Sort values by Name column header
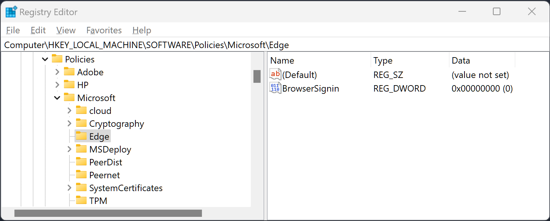Image resolution: width=550 pixels, height=221 pixels. (x=319, y=61)
